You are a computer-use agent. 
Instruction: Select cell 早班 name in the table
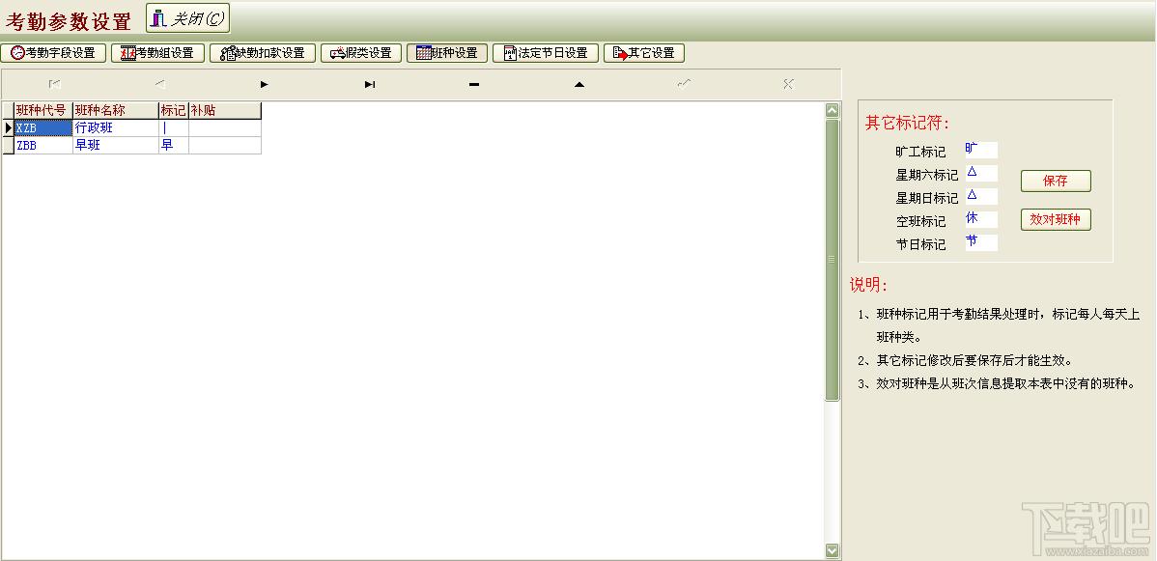coord(116,146)
